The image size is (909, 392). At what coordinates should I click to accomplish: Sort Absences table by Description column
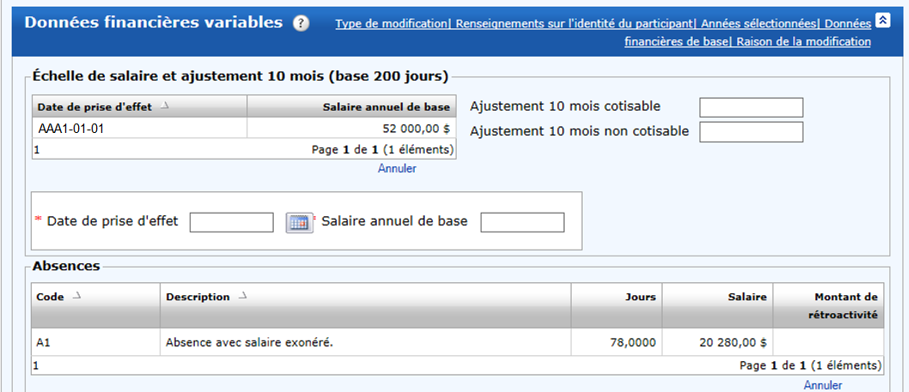click(366, 305)
